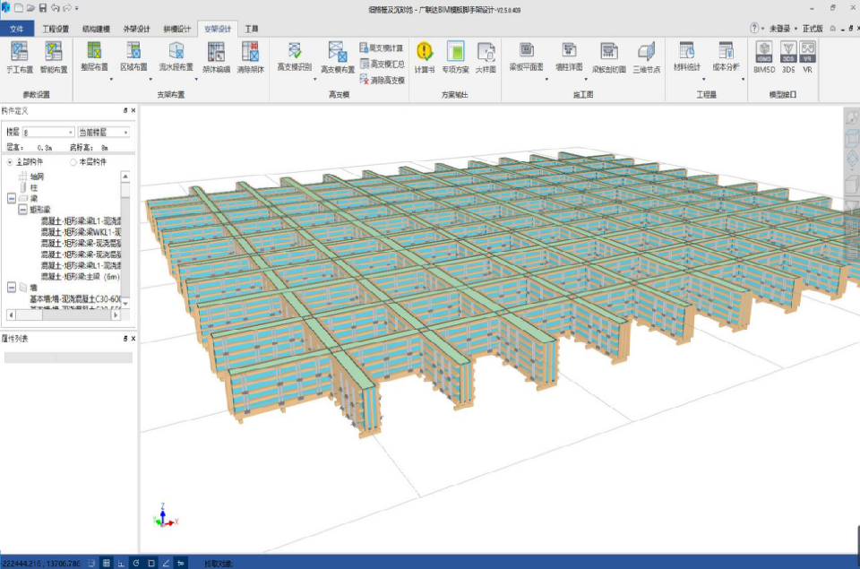The image size is (860, 569).
Task: Click the Undo arrow in quick access toolbar
Action: [x=55, y=8]
